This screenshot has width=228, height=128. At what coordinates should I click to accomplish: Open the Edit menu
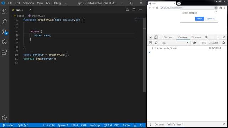pos(17,3)
